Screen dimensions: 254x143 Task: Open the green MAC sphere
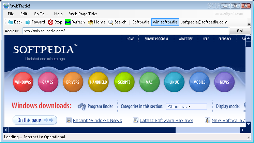[x=149, y=82]
